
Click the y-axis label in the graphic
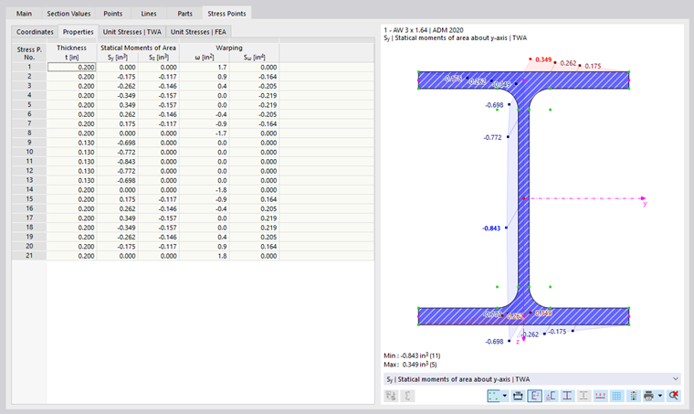pyautogui.click(x=645, y=204)
